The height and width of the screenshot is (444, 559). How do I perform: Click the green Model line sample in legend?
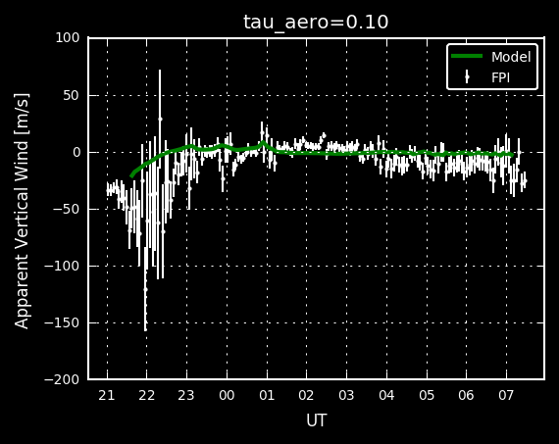click(x=467, y=56)
